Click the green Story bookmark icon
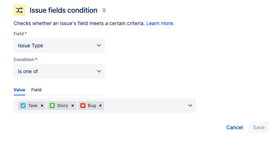The width and height of the screenshot is (279, 150). [52, 106]
